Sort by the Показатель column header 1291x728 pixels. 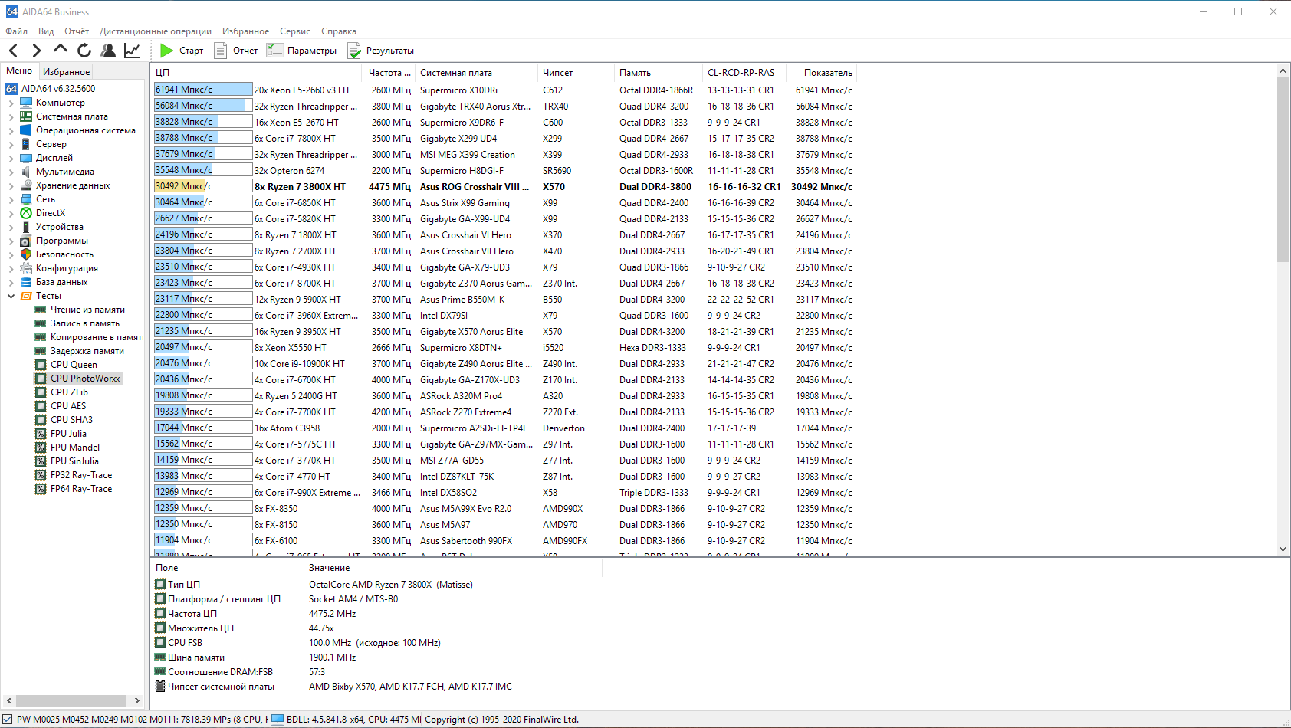point(821,73)
